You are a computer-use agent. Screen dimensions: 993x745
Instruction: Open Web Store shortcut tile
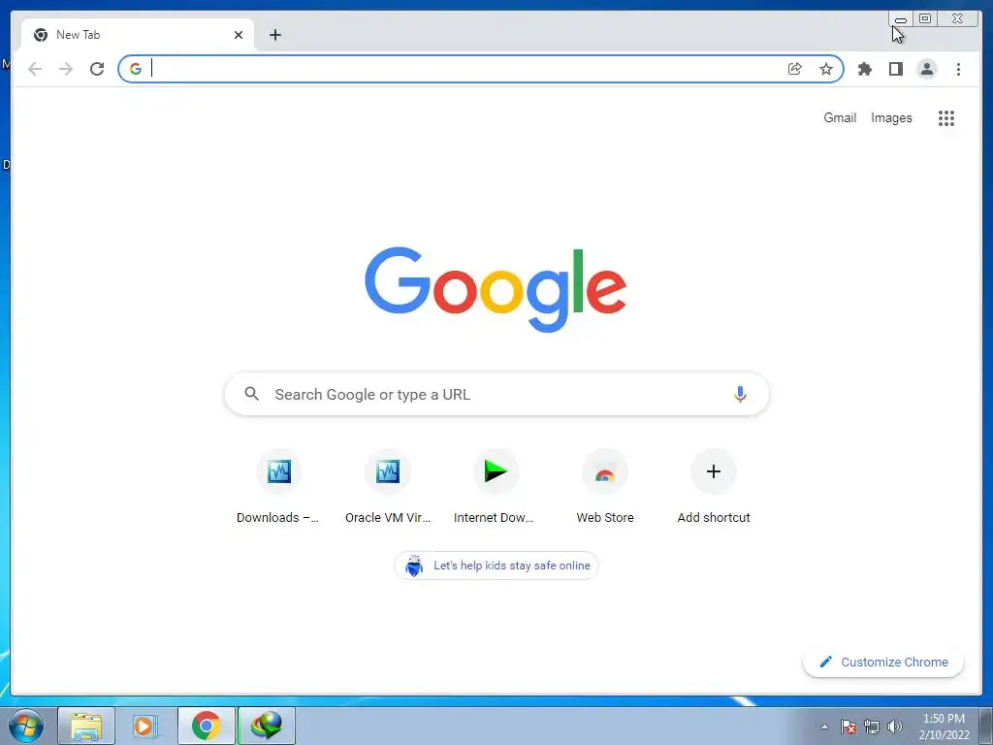pyautogui.click(x=605, y=487)
